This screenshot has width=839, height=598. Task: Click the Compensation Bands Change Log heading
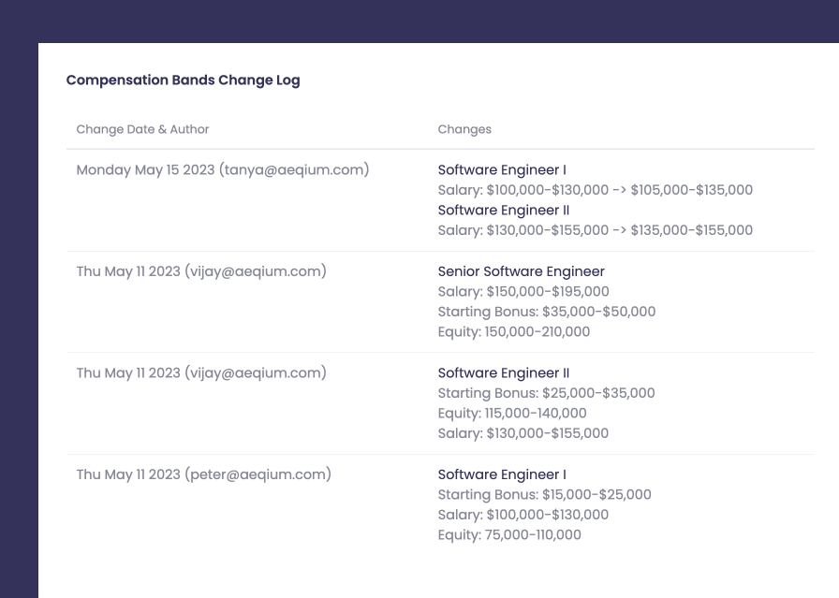click(x=184, y=80)
